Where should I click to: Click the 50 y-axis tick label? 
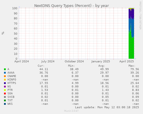[16, 33]
